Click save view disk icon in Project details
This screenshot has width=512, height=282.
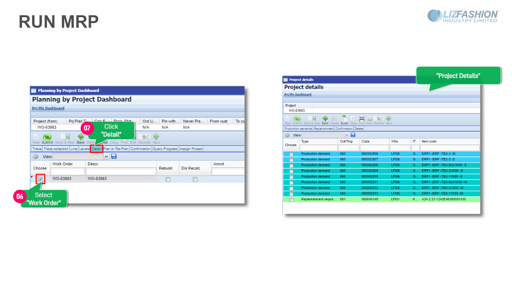353,135
